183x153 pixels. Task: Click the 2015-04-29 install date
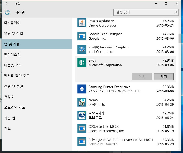coord(165,105)
